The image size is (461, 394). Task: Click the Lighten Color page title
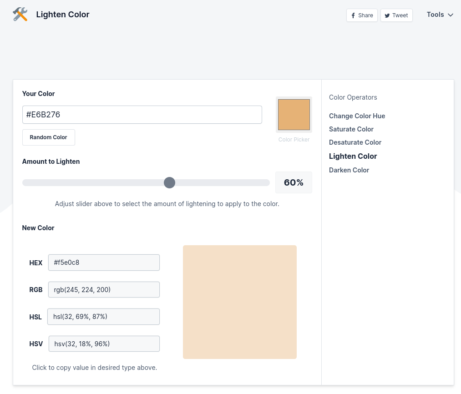(x=63, y=15)
